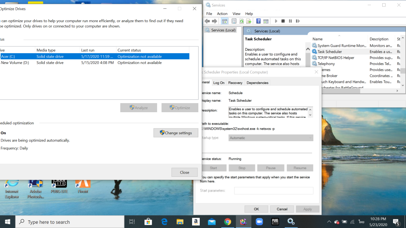This screenshot has width=406, height=228.
Task: Open Amazon from taskbar
Action: click(x=196, y=222)
